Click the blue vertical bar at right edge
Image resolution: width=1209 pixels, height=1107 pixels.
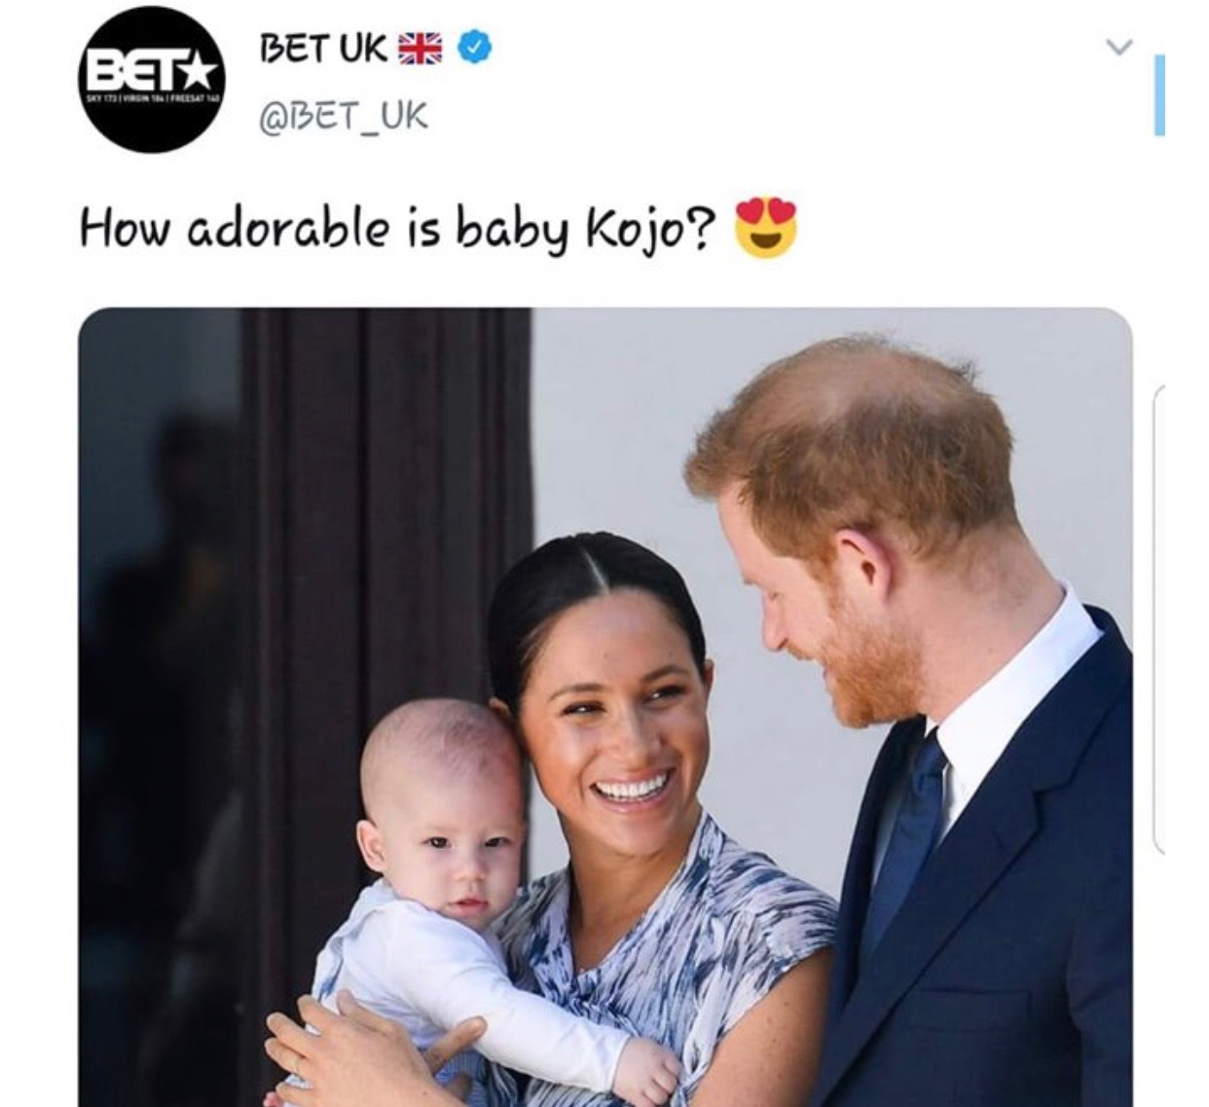1158,94
